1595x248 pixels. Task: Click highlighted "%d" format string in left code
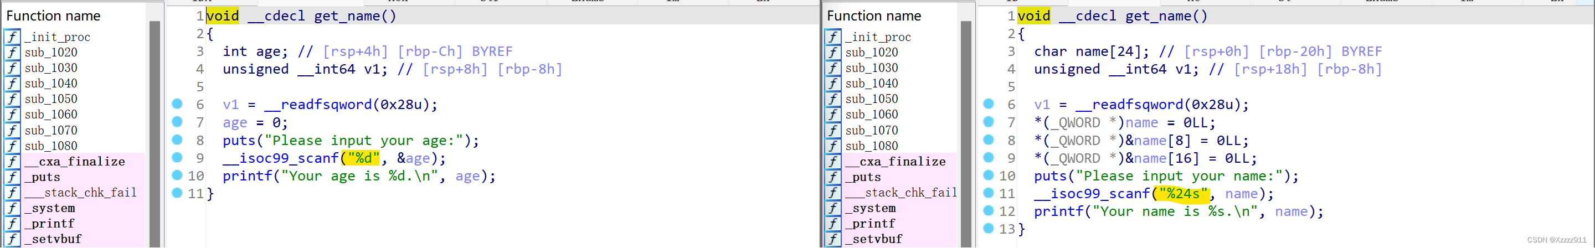(x=362, y=158)
